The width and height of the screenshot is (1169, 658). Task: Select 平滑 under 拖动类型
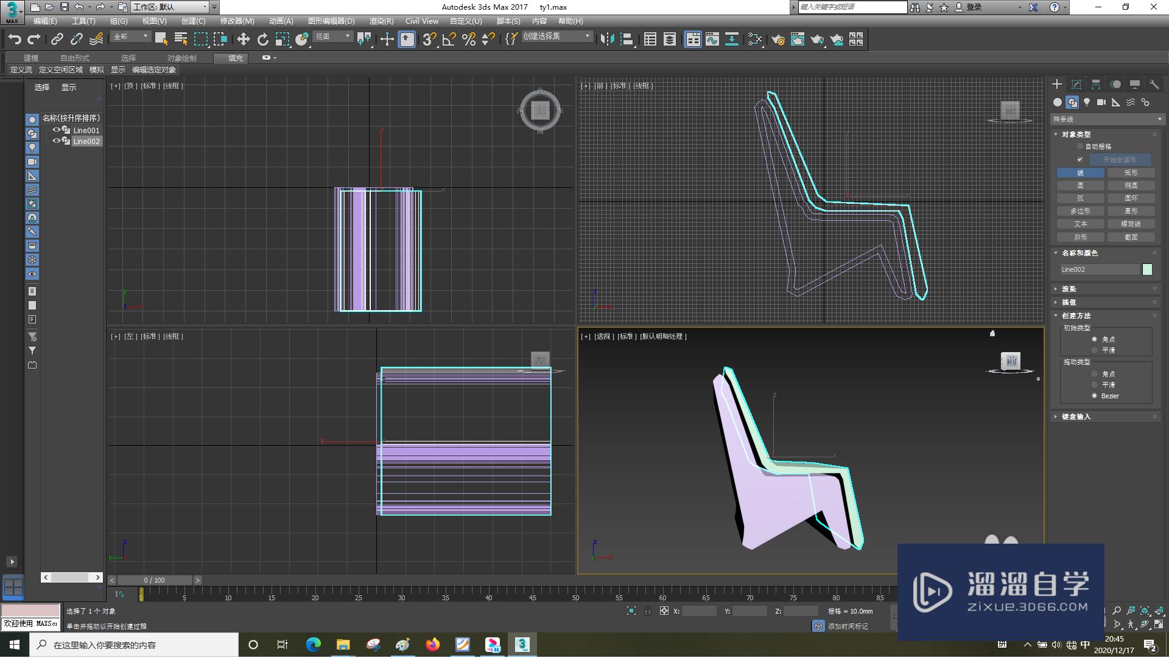tap(1094, 385)
